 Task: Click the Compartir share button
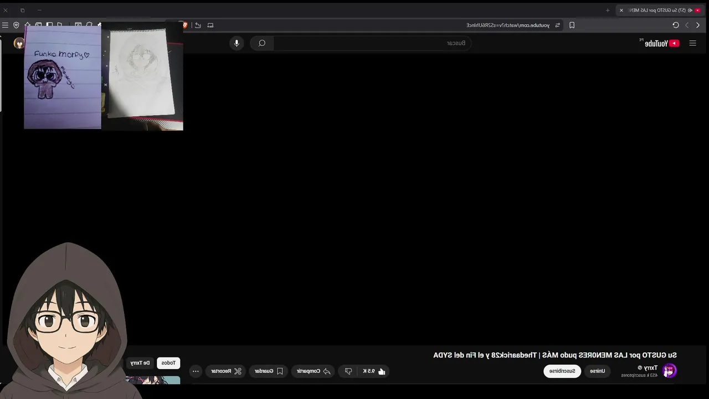[x=313, y=371]
